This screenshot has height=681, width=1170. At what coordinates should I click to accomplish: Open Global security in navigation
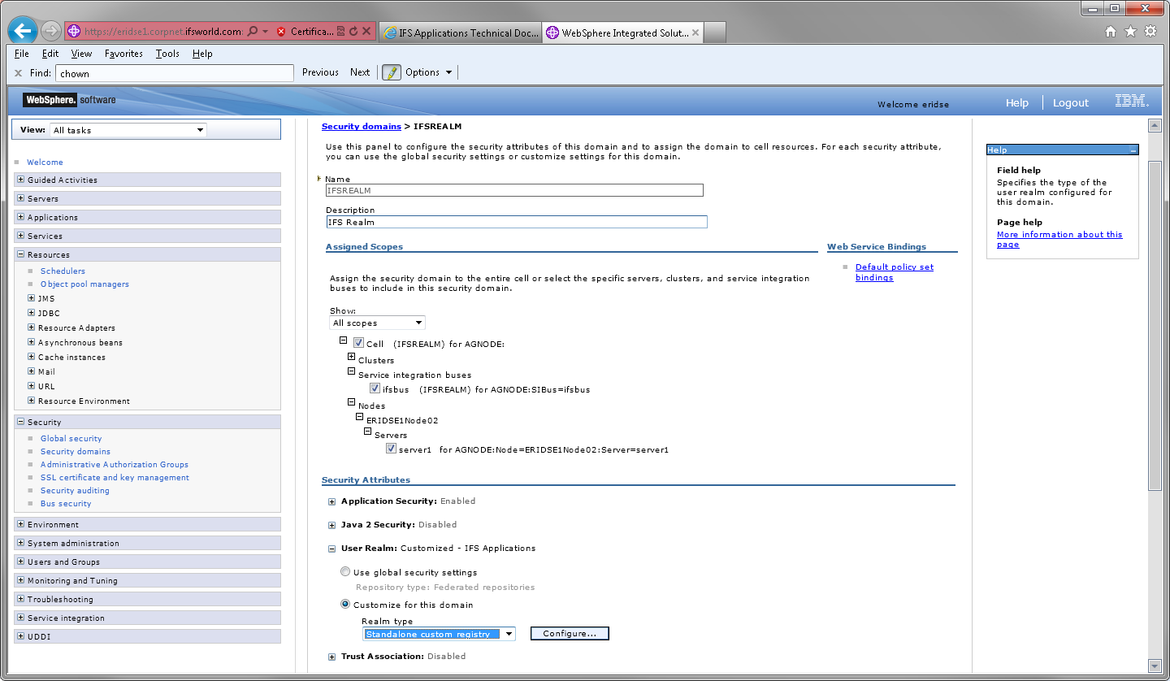point(71,439)
